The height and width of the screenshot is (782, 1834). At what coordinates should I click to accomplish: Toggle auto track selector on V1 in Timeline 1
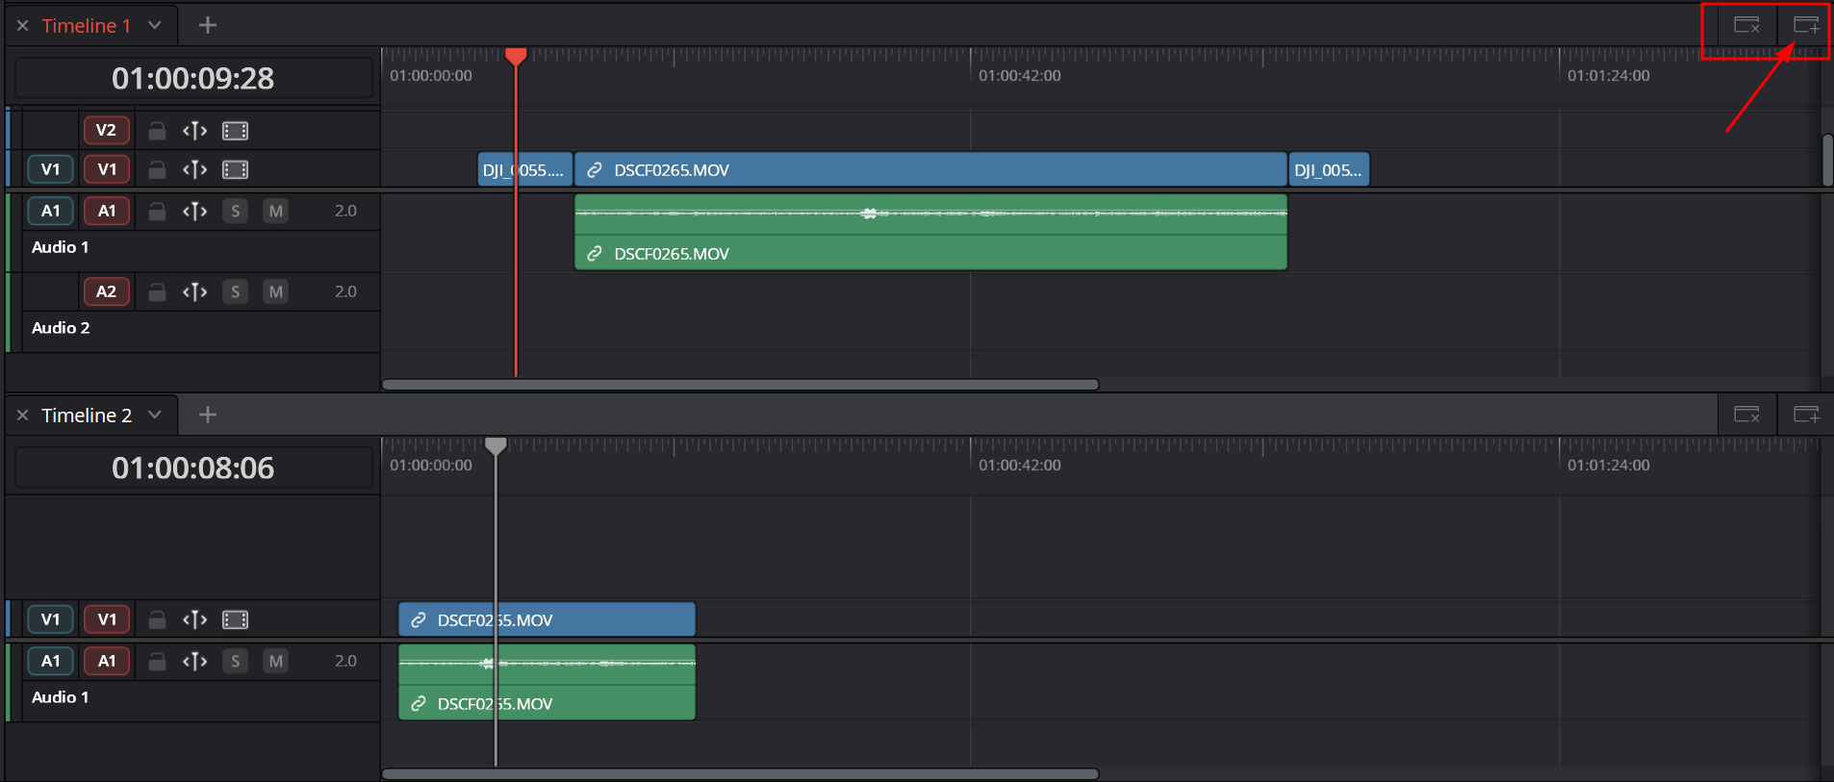tap(195, 169)
